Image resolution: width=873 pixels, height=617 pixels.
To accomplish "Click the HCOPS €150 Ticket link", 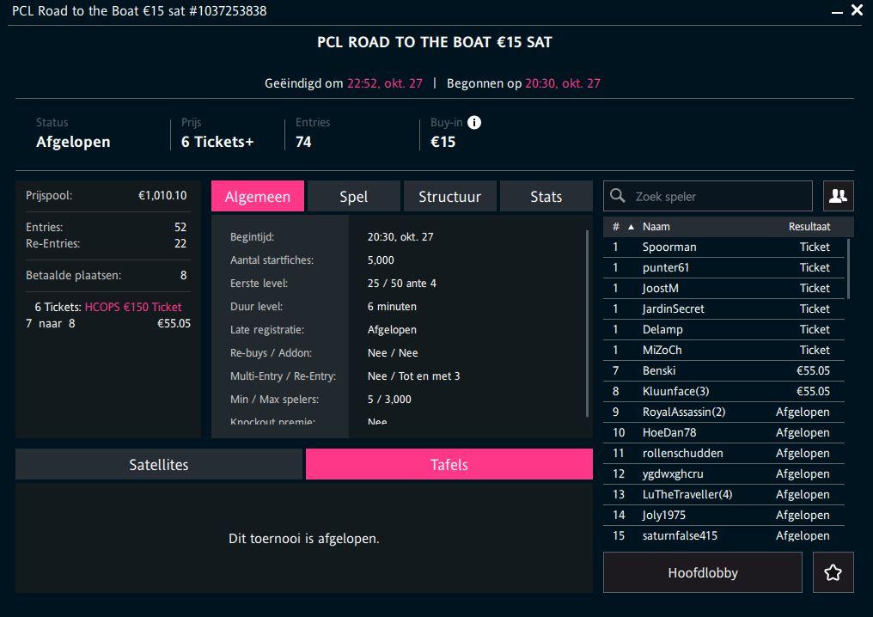I will point(133,307).
